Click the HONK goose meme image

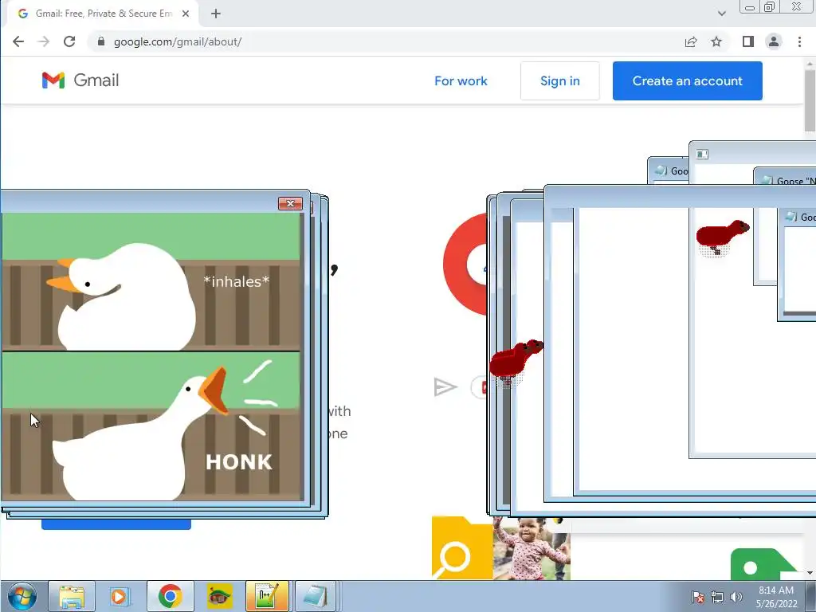click(x=151, y=356)
